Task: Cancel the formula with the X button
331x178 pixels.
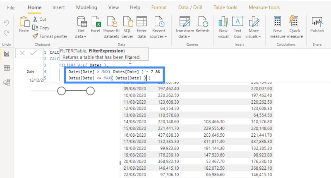Action: pos(22,53)
